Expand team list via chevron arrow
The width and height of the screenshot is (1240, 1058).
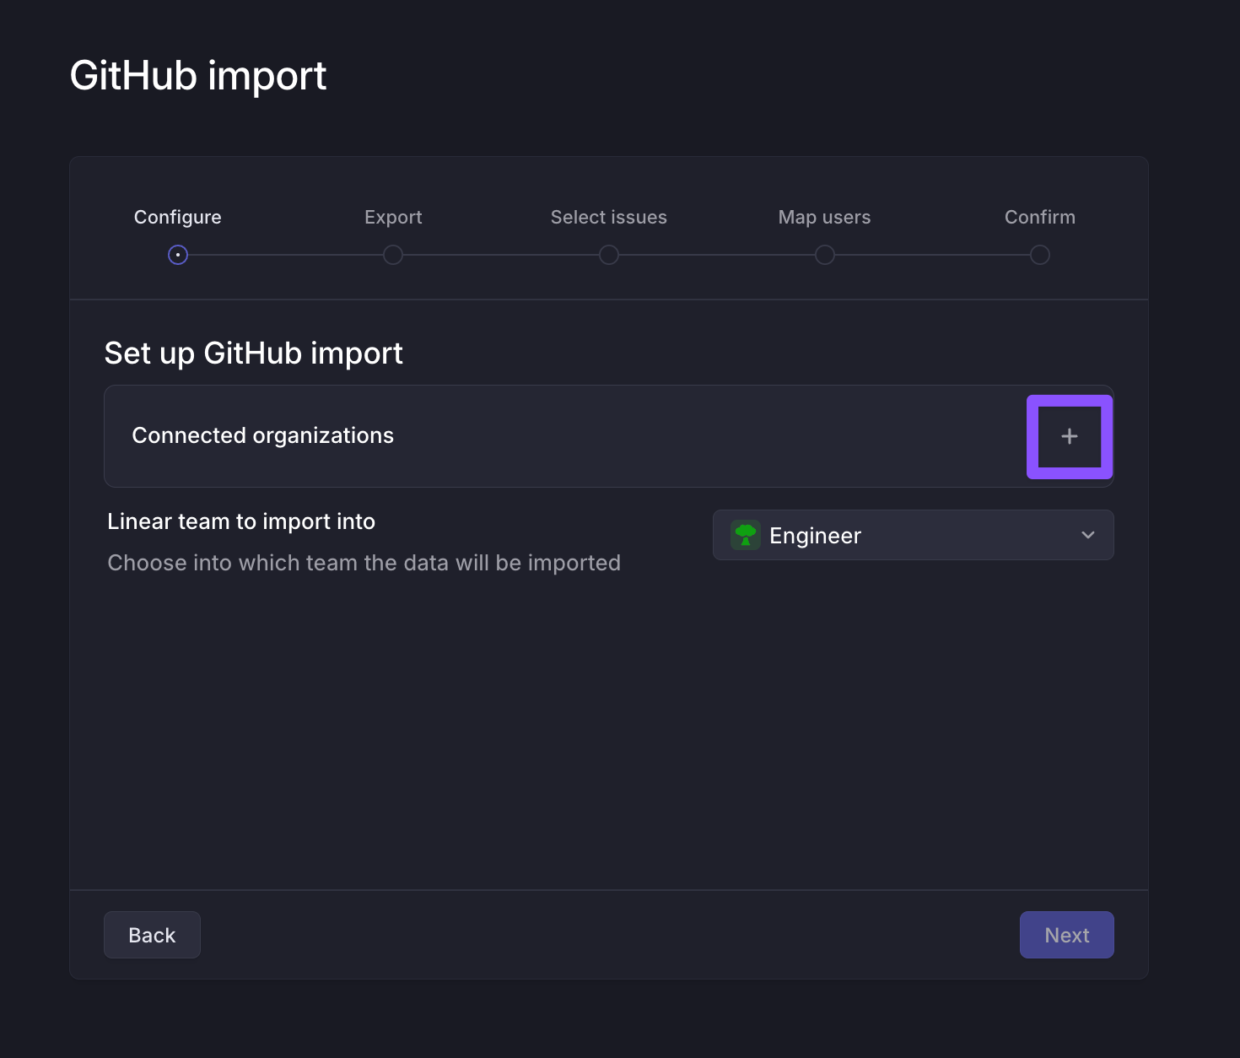[1087, 535]
